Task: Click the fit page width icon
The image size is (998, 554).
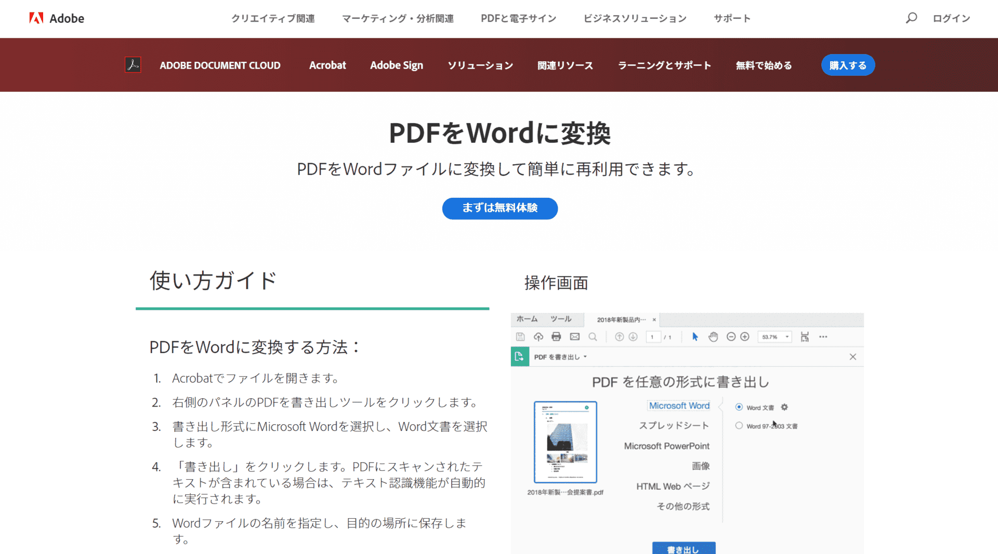Action: (805, 337)
